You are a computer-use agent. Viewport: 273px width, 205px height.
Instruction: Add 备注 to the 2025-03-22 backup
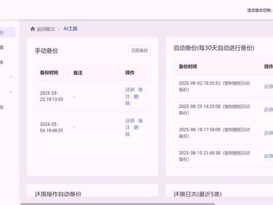tap(134, 93)
